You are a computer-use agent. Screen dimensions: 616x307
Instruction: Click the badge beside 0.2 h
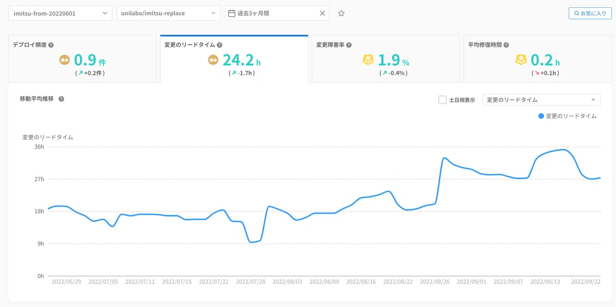(x=521, y=60)
